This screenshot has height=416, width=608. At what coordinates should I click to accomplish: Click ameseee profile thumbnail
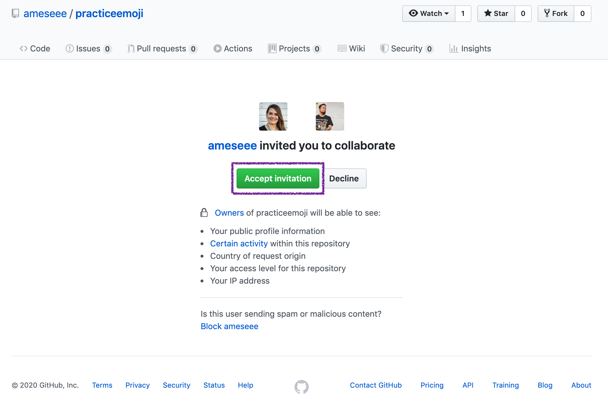click(x=273, y=116)
